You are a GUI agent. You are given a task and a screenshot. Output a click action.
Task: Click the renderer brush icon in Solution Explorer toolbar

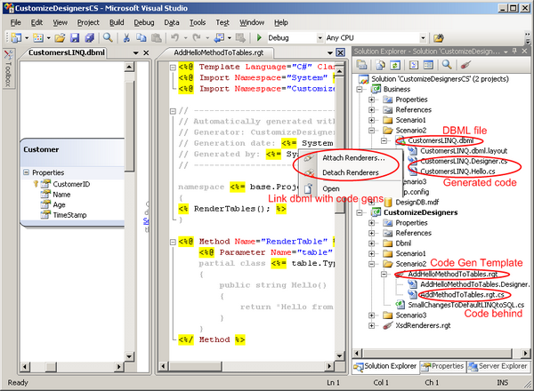(x=465, y=65)
